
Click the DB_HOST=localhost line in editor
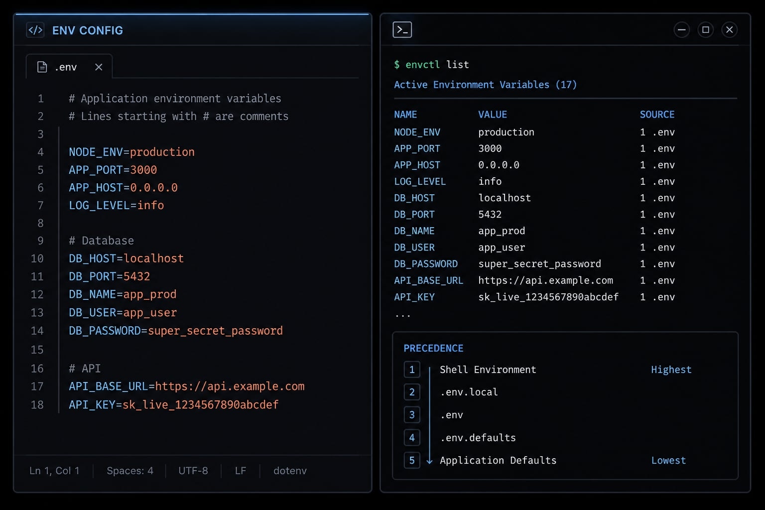127,258
